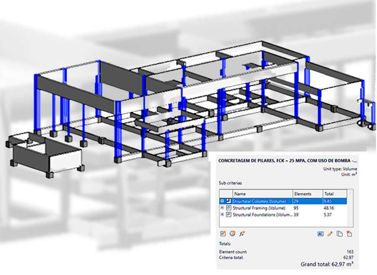The height and width of the screenshot is (275, 377).
Task: Click the rename text icon below the table
Action: (x=320, y=233)
